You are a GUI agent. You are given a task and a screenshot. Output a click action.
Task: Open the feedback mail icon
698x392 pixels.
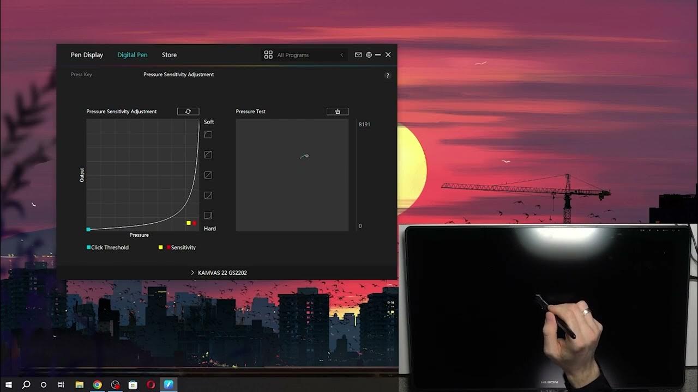click(358, 54)
